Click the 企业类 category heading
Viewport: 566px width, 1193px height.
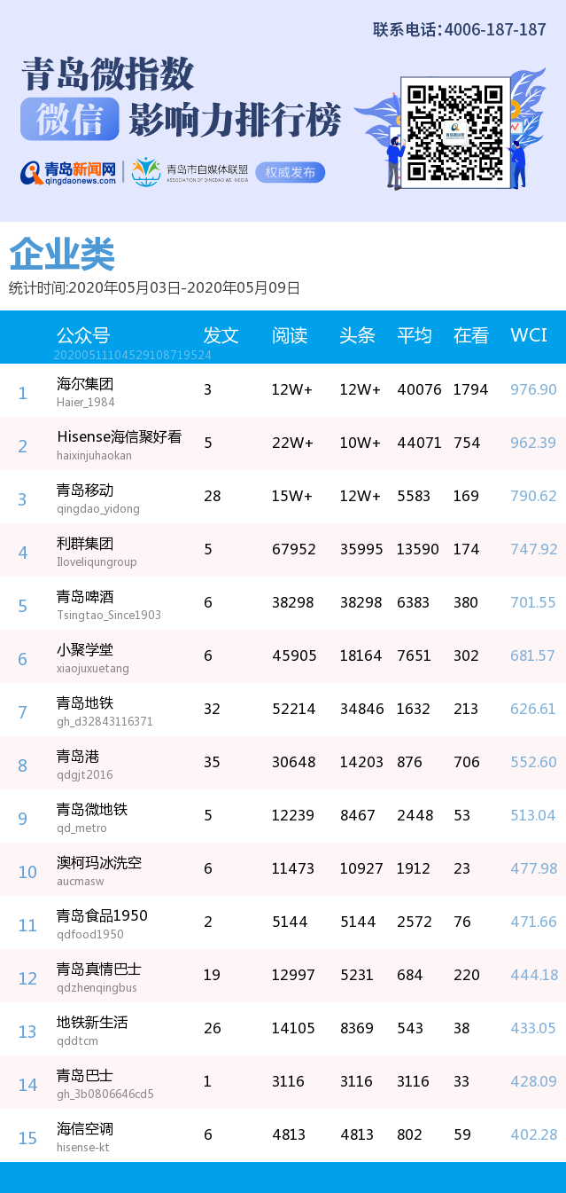pyautogui.click(x=62, y=255)
